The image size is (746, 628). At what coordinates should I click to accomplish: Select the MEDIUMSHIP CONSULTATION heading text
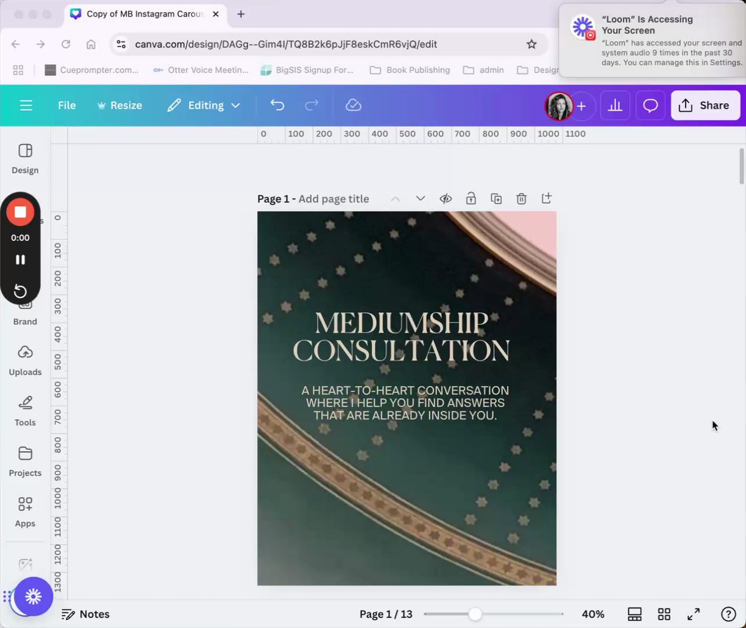coord(402,337)
